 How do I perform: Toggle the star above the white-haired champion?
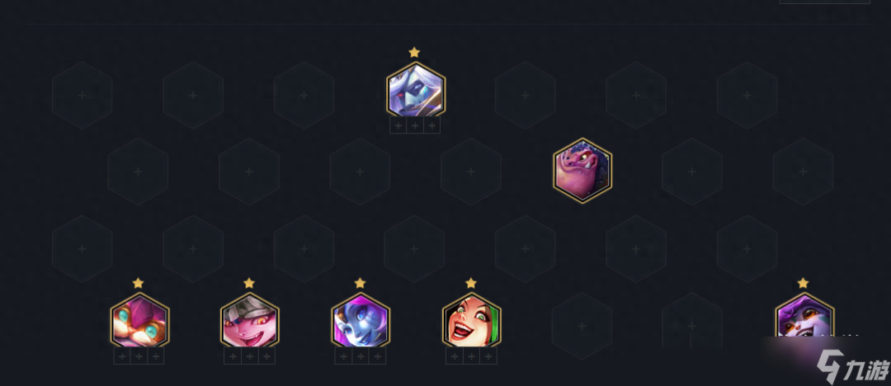point(414,52)
